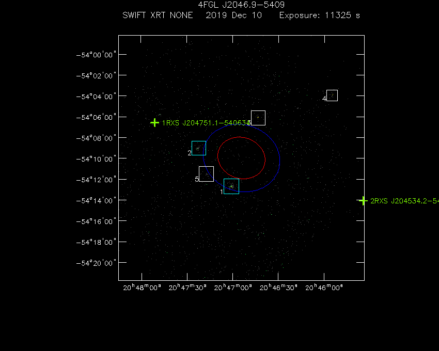Click the declination label -54°10'00"
The height and width of the screenshot is (351, 439).
click(x=96, y=159)
